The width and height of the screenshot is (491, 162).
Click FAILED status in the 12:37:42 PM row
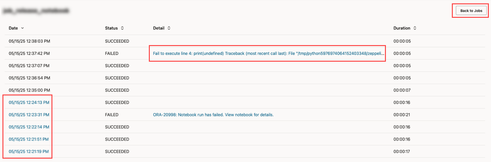[x=112, y=53]
